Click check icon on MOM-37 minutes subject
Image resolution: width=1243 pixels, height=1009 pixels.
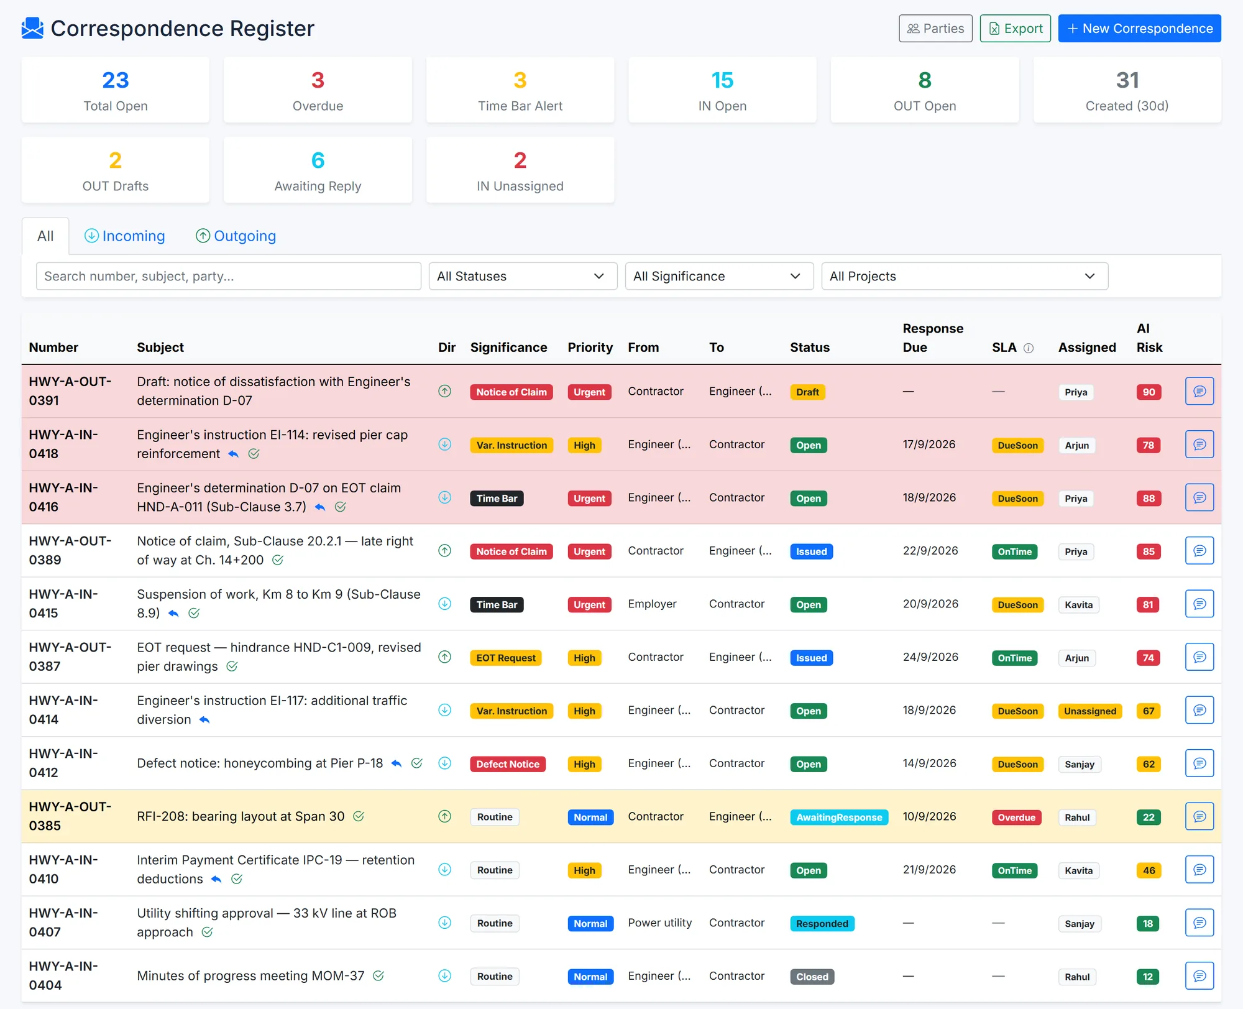coord(378,976)
